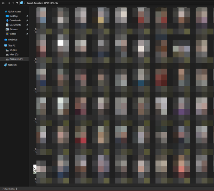Viewport: 214px width, 191px height.
Task: Click the Misc (D:) drive icon
Action: (7, 55)
